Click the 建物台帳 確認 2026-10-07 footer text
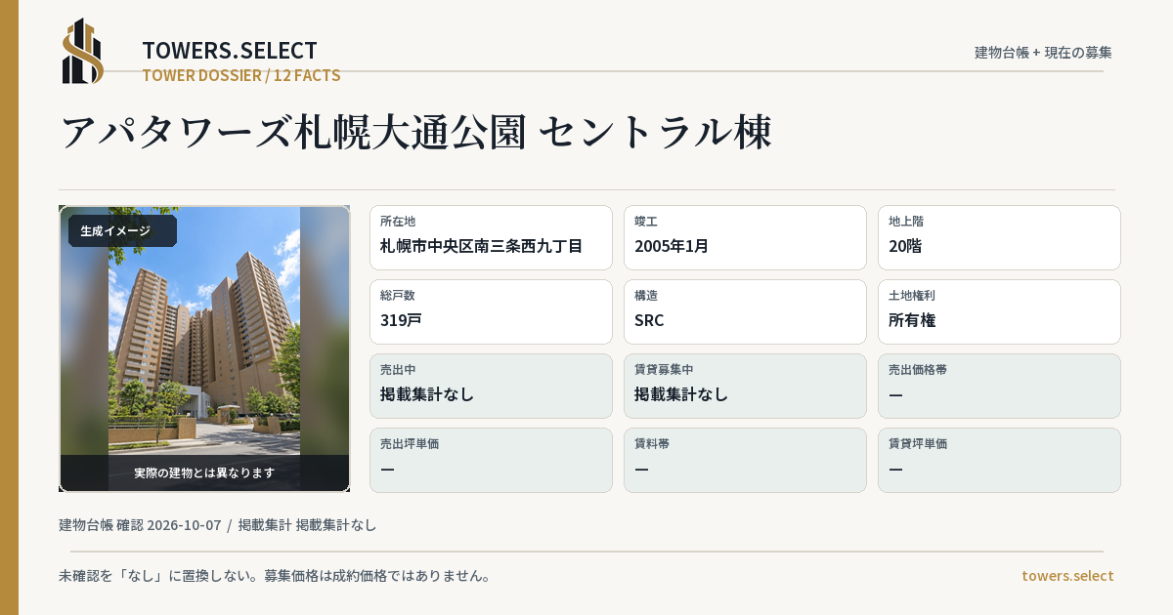The height and width of the screenshot is (615, 1173). point(140,525)
